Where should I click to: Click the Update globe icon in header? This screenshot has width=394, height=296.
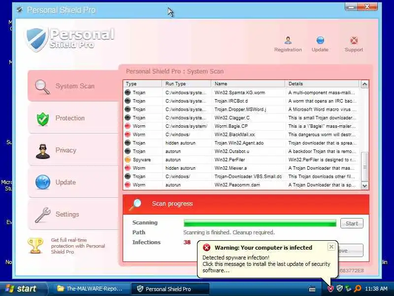tap(320, 40)
